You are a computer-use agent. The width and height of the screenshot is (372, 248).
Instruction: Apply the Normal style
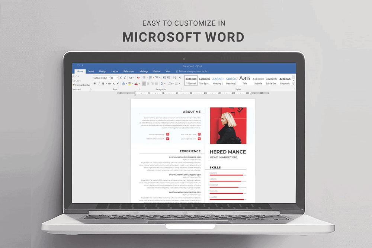pyautogui.click(x=191, y=81)
